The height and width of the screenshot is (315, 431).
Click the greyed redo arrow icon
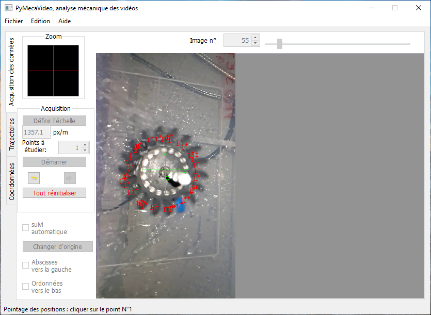70,178
